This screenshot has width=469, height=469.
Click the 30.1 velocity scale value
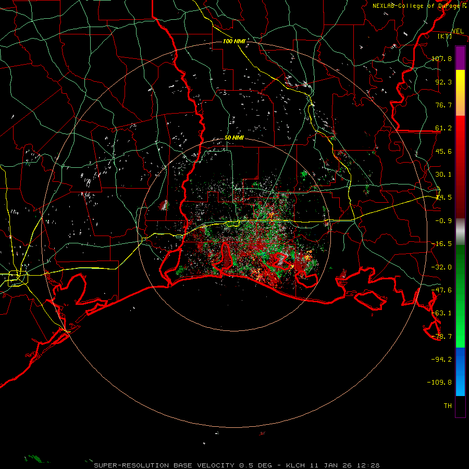click(x=443, y=175)
